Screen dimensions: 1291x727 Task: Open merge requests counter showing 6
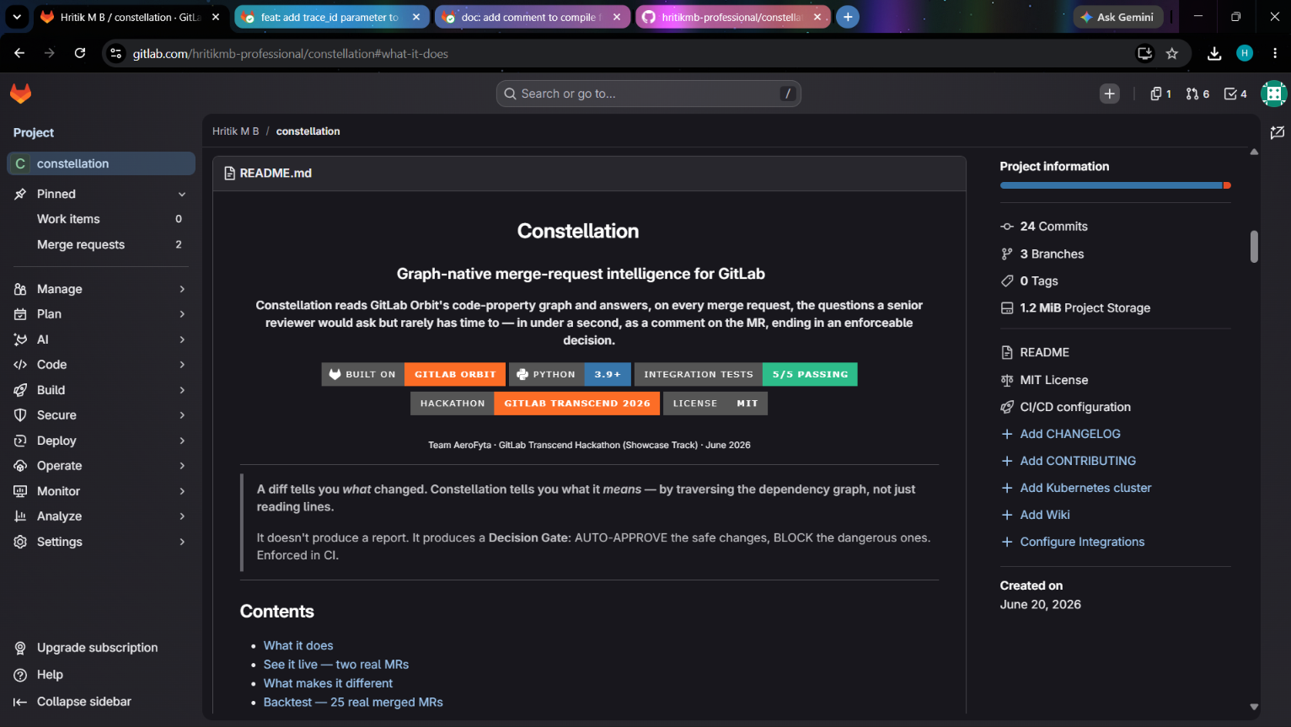1197,94
